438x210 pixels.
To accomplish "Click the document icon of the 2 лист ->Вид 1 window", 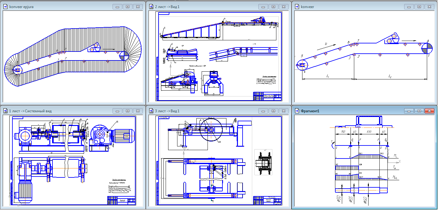I will pyautogui.click(x=151, y=7).
